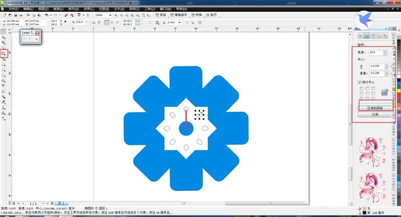This screenshot has width=401, height=217.
Task: Check the middle-right anchor point box
Action: pyautogui.click(x=373, y=93)
